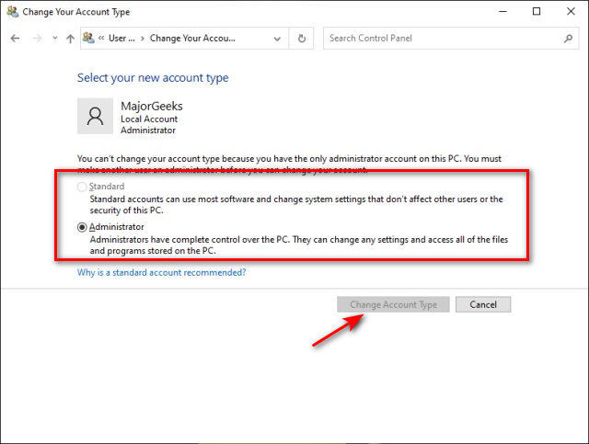Click the Cancel button

coord(483,304)
